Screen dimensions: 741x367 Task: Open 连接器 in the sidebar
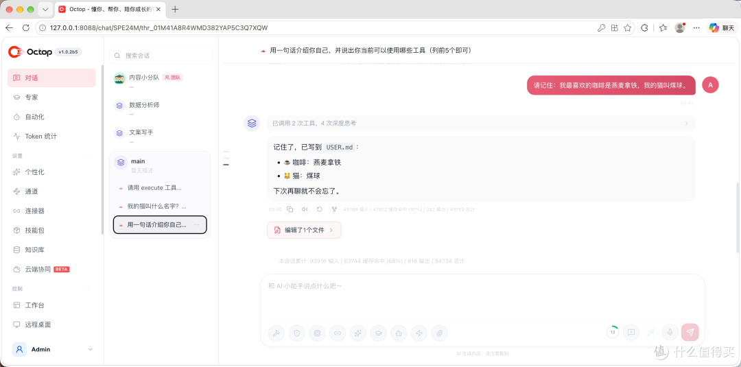tap(51, 211)
